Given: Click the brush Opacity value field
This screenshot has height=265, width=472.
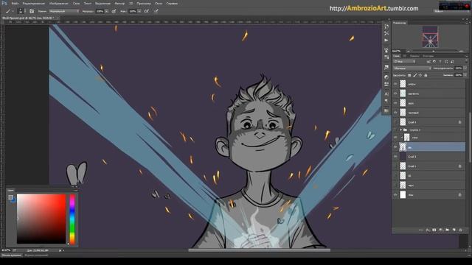Looking at the screenshot, I should (100, 11).
